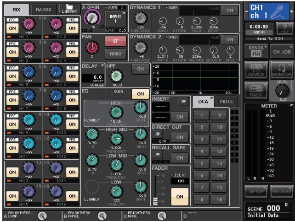This screenshot has width=295, height=222.
Task: Open the Help question mark button
Action: coord(284,28)
